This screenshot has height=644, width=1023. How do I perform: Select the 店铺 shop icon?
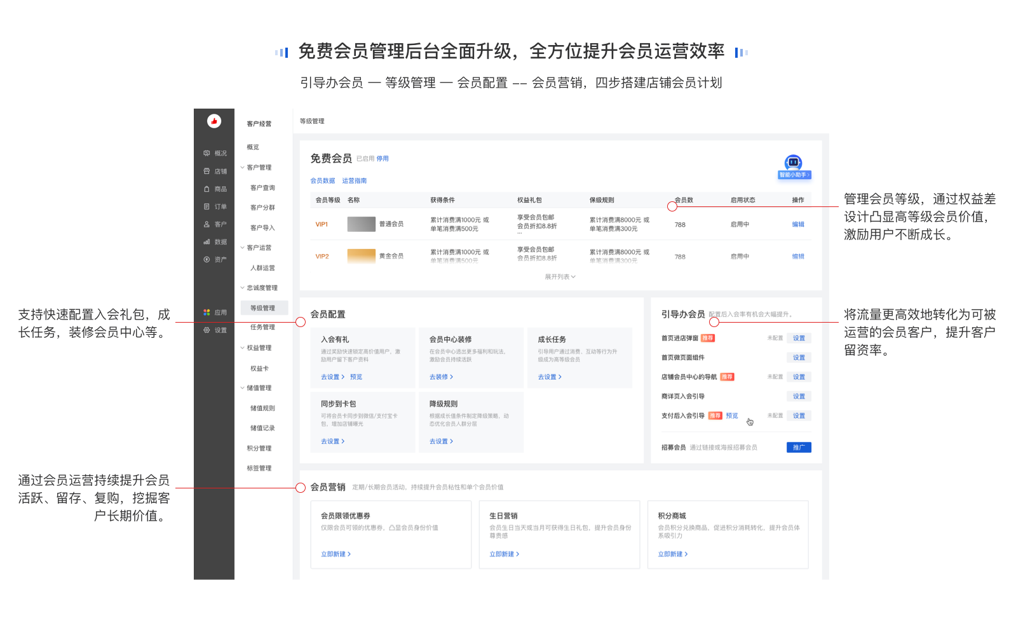[x=207, y=171]
